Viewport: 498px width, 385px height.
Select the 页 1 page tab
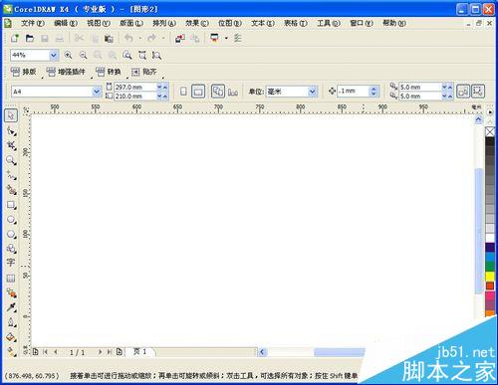(140, 351)
